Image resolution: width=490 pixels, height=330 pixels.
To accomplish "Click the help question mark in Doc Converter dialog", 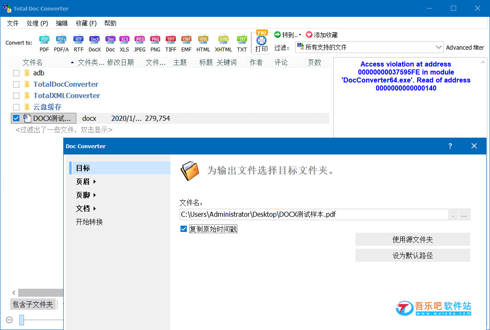I will click(x=450, y=146).
